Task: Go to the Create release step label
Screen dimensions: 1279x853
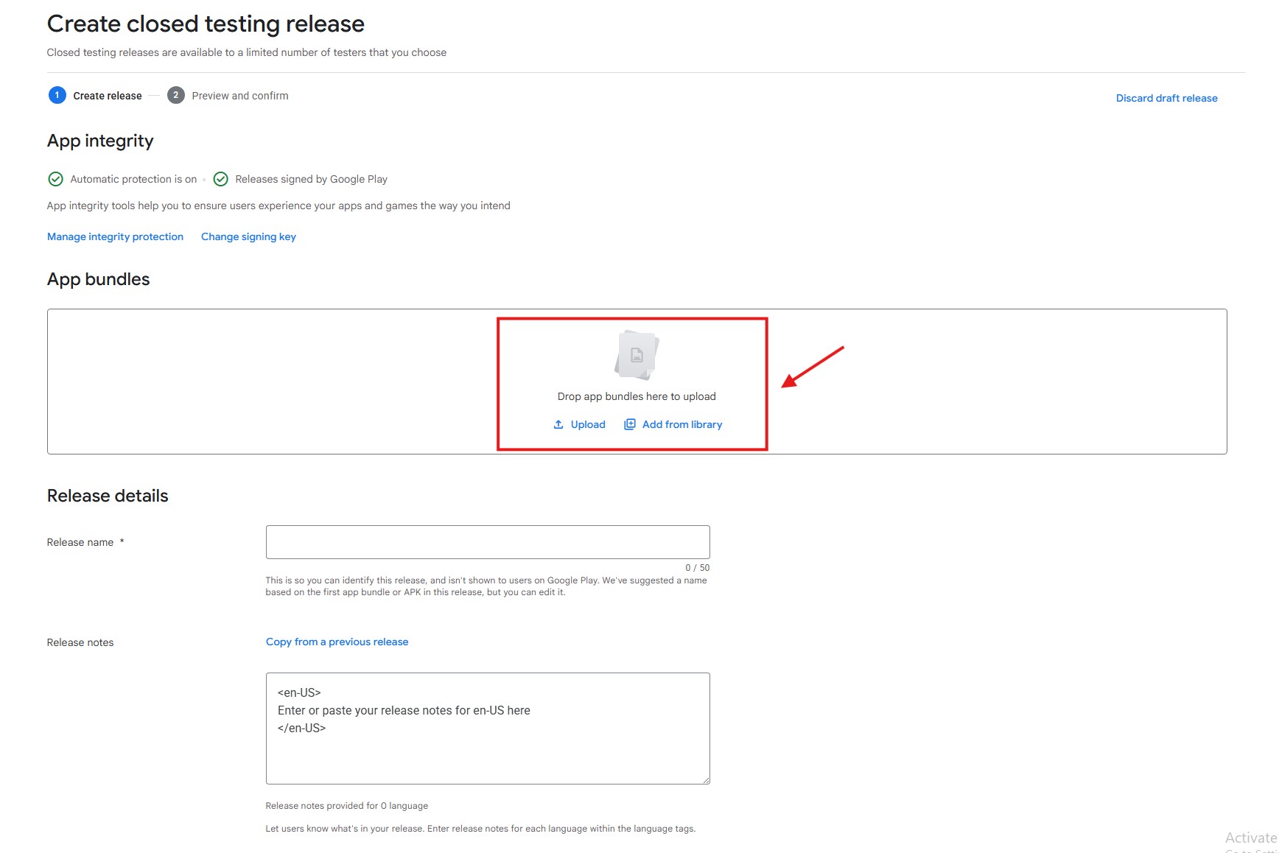Action: tap(108, 96)
